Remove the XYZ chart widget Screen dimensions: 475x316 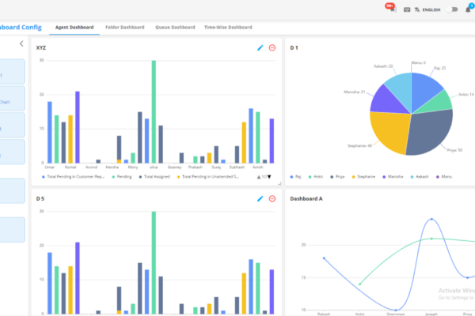[x=272, y=47]
